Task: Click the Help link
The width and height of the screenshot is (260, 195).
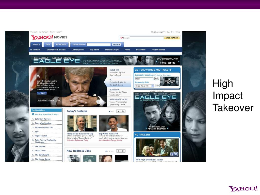Action: (178, 32)
